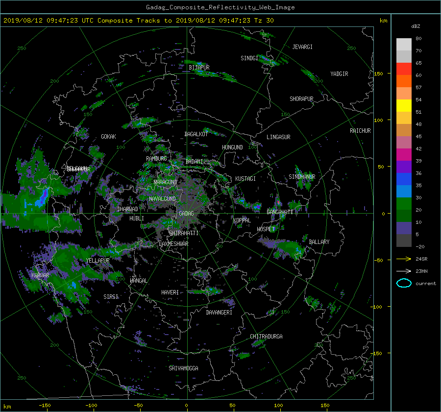This screenshot has width=441, height=412.
Task: Click the 'HUBLI' city label
Action: pos(137,218)
